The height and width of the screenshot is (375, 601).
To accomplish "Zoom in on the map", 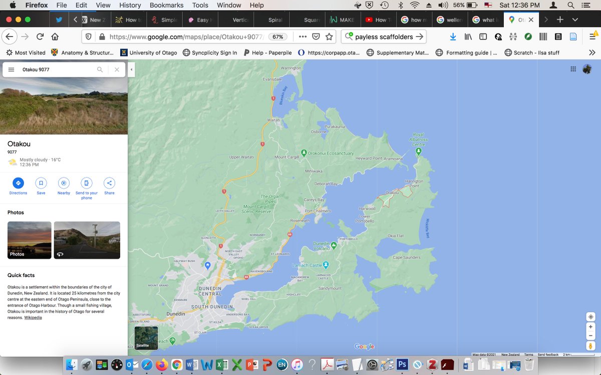I will [x=591, y=327].
